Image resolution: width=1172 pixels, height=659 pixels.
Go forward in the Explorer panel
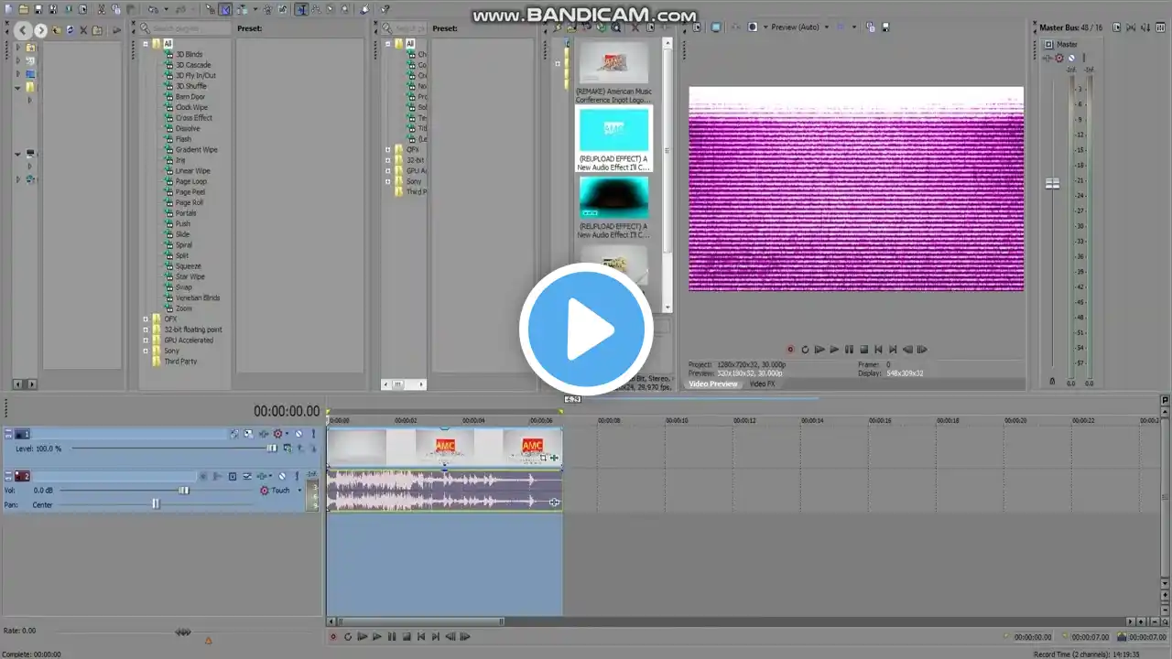(40, 30)
